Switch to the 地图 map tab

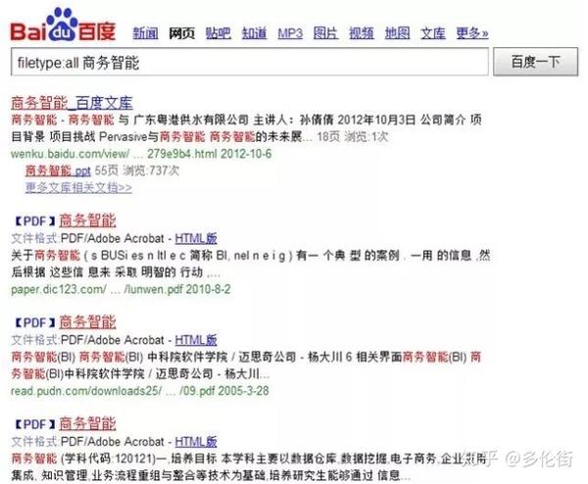397,33
